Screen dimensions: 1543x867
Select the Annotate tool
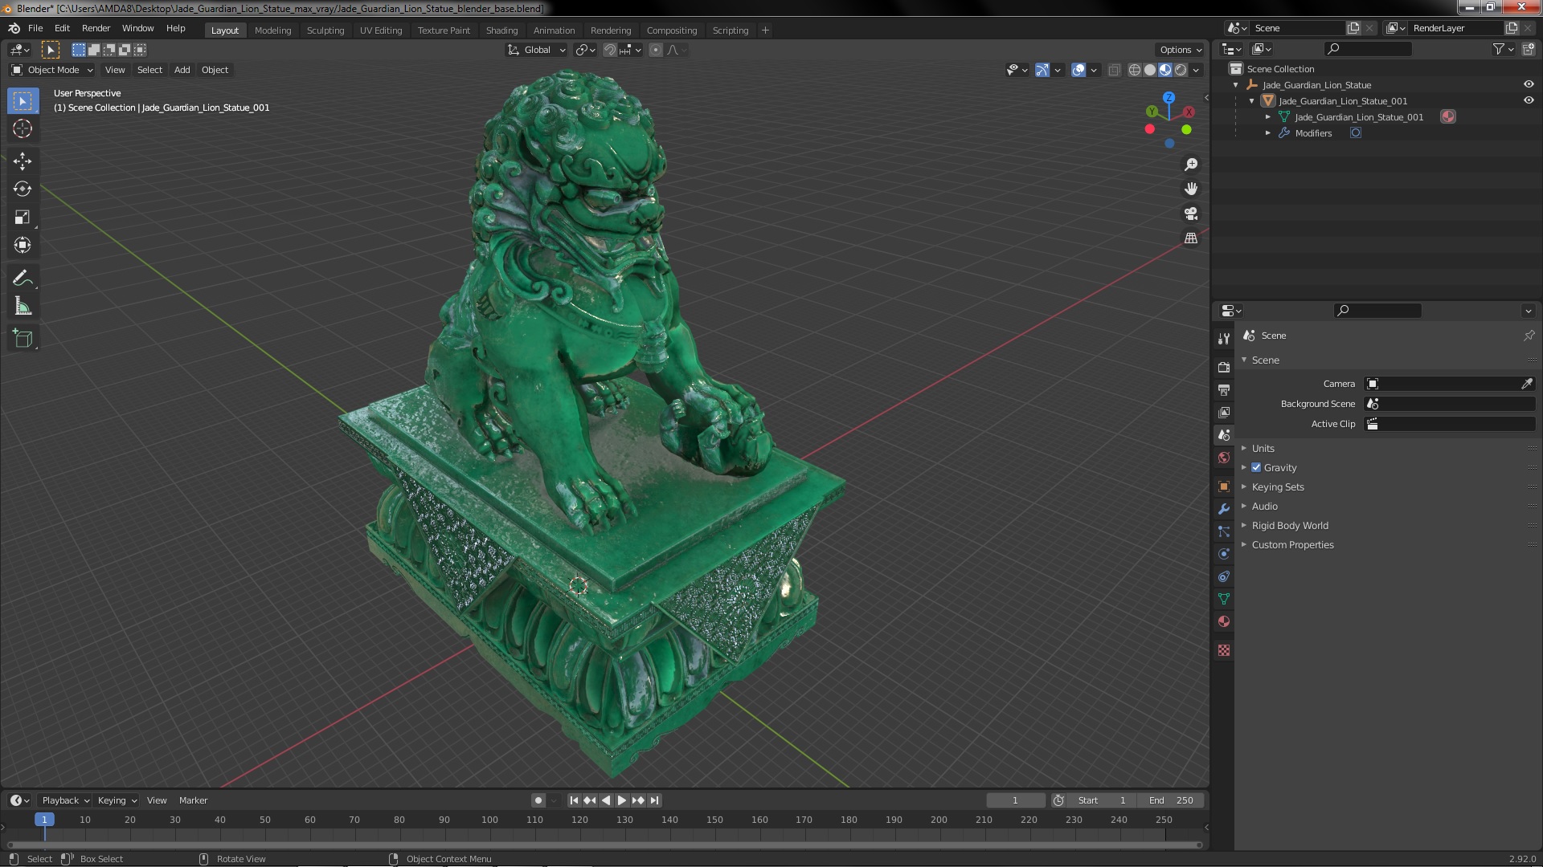tap(23, 279)
